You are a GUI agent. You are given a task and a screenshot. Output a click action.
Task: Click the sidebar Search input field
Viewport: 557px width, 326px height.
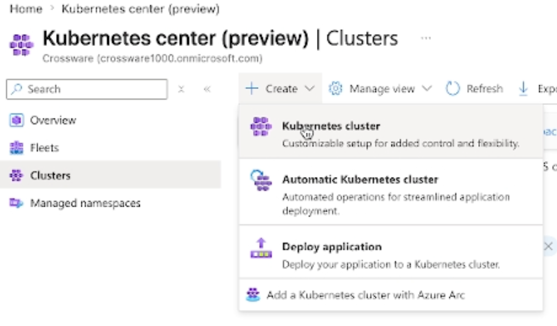(x=87, y=89)
